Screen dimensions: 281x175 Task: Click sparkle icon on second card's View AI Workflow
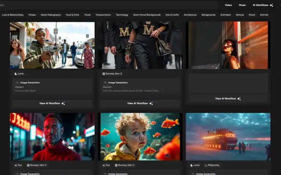click(151, 104)
